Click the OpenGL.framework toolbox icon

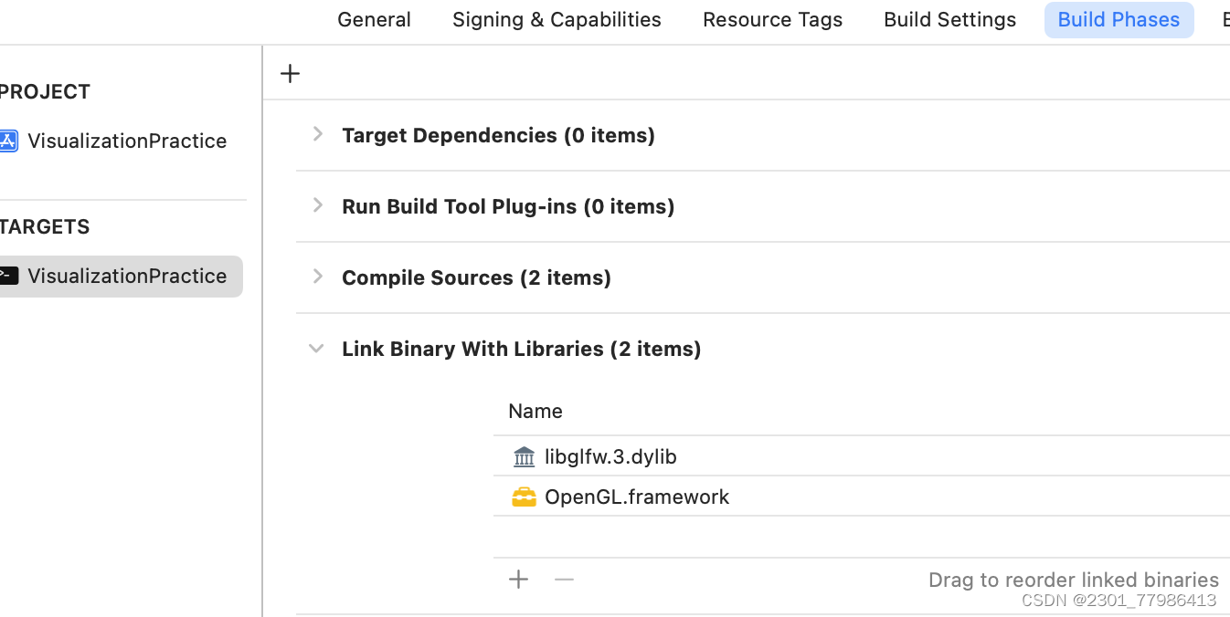(524, 497)
